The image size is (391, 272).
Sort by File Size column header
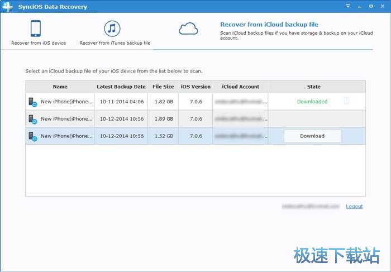point(163,87)
